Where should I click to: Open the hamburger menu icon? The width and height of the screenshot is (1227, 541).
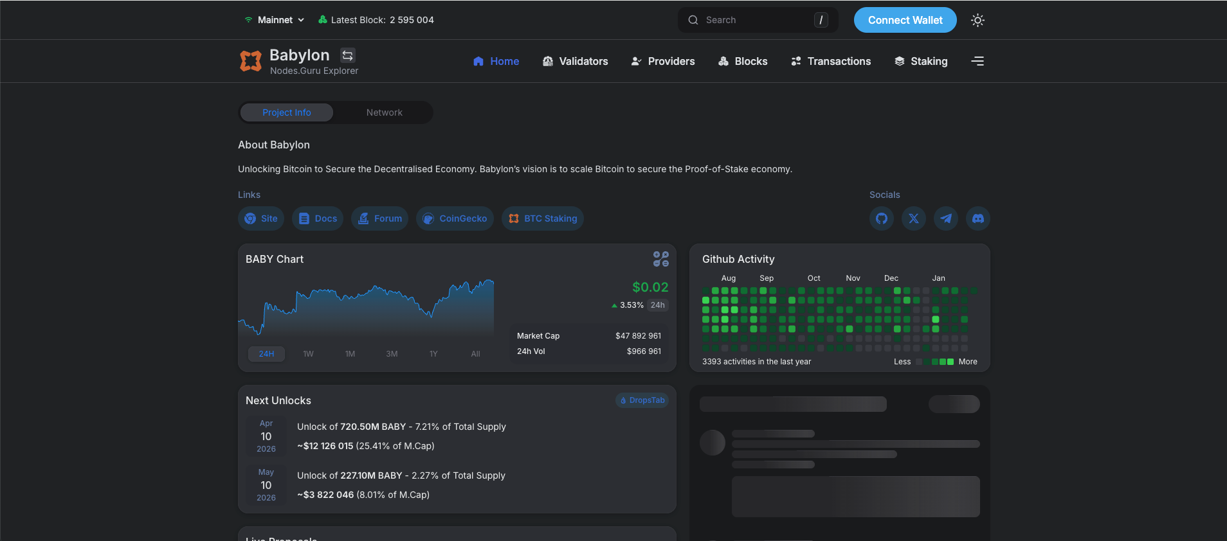977,61
